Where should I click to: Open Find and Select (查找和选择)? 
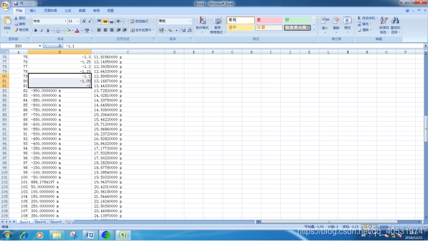pyautogui.click(x=395, y=25)
